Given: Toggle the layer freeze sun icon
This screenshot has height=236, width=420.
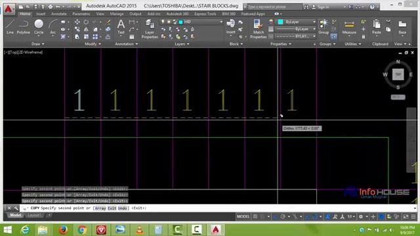Looking at the screenshot, I should pyautogui.click(x=169, y=22).
